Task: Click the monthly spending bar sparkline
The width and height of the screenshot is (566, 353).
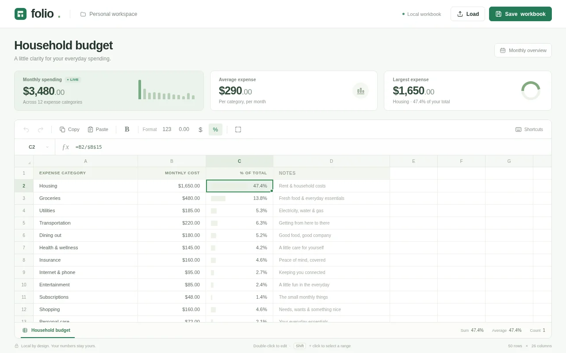Action: pyautogui.click(x=167, y=90)
